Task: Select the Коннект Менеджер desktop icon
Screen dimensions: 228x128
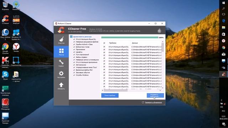Action: 5,104
